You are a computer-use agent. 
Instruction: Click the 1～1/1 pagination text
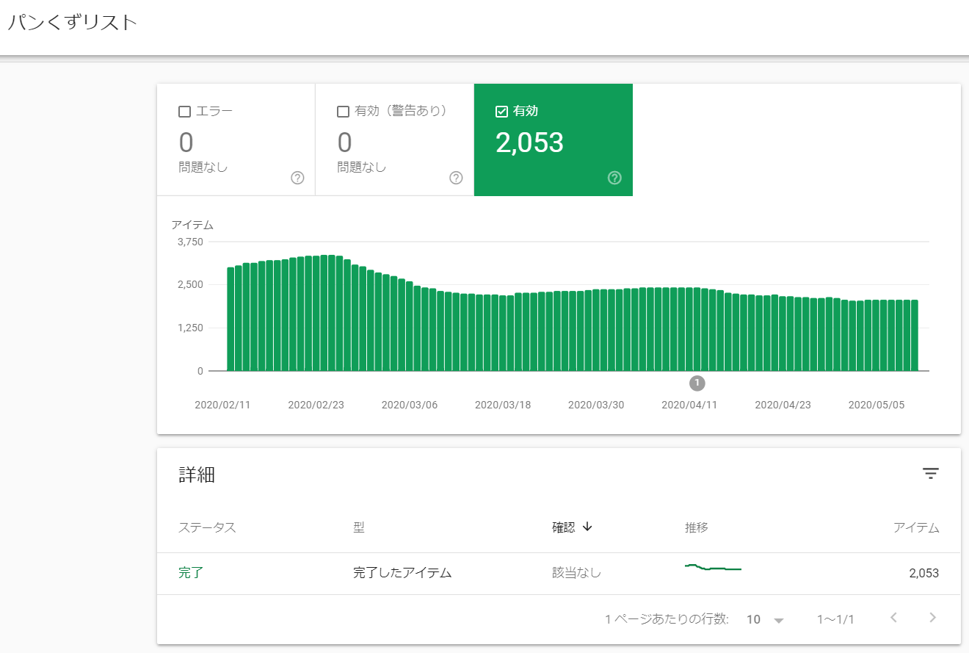(835, 619)
